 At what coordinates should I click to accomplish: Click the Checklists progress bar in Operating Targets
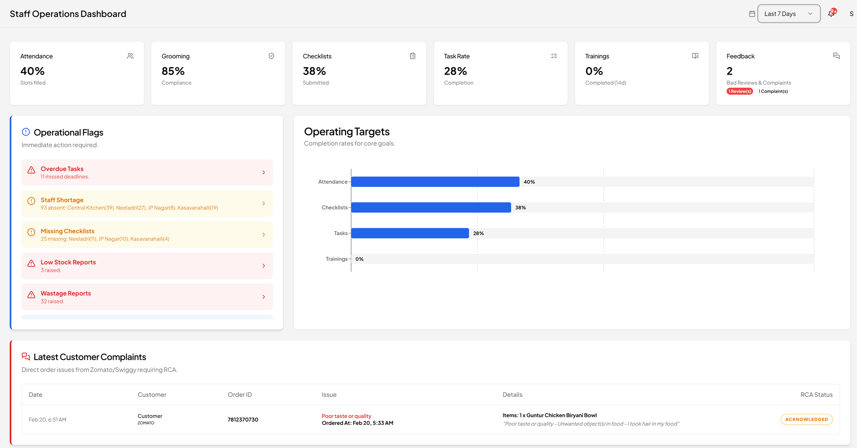(431, 207)
